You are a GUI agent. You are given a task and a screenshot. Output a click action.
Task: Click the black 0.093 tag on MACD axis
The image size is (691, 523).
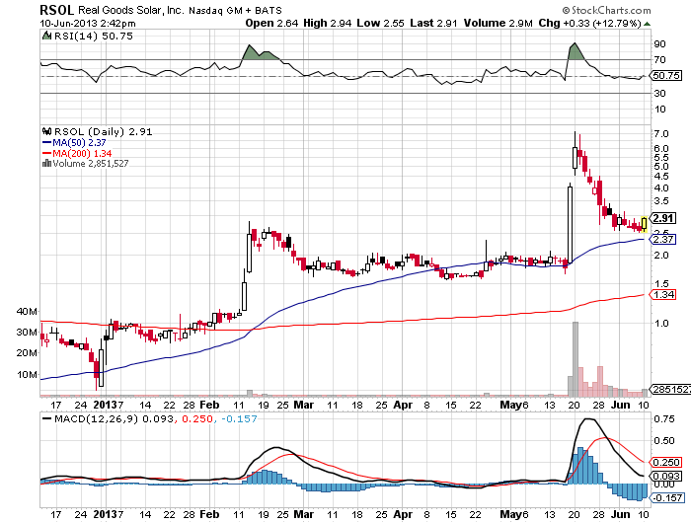[x=665, y=476]
